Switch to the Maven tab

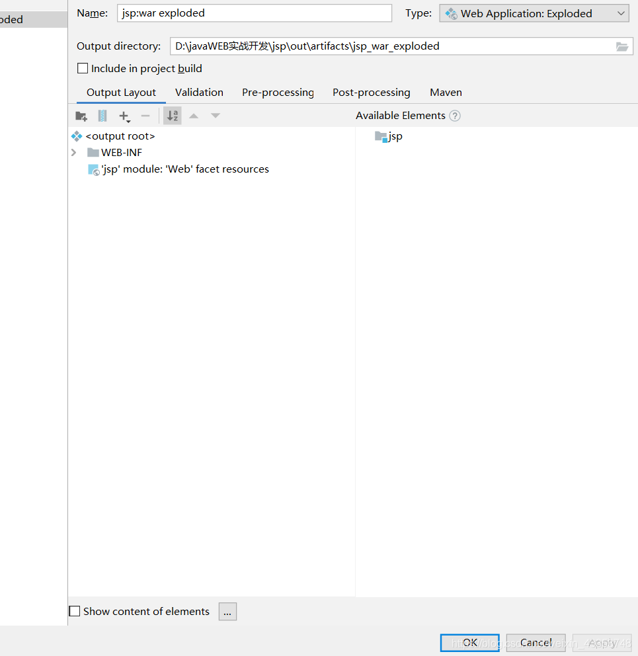pos(446,93)
